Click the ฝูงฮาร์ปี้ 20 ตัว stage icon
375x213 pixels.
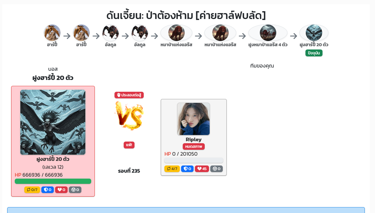(x=314, y=33)
